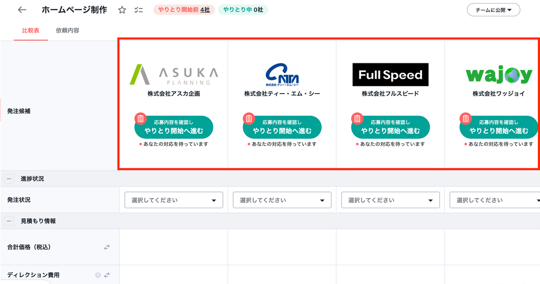Click the document badge on フルスピード button

pos(357,119)
